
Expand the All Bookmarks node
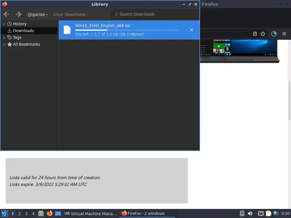coord(4,44)
